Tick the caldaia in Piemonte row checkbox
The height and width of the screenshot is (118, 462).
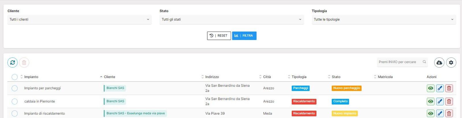tap(15, 101)
